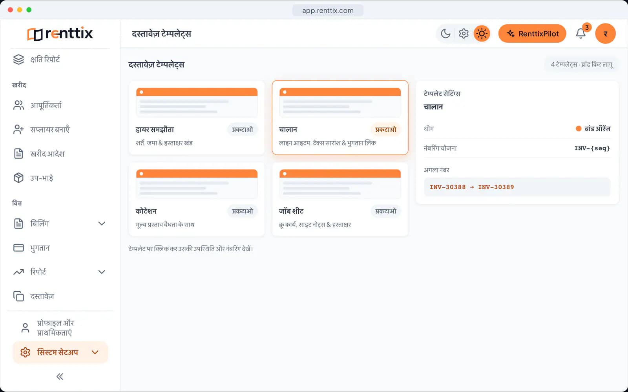The image size is (628, 392).
Task: Click प्रकटाओ on कोटेशन card
Action: [243, 211]
